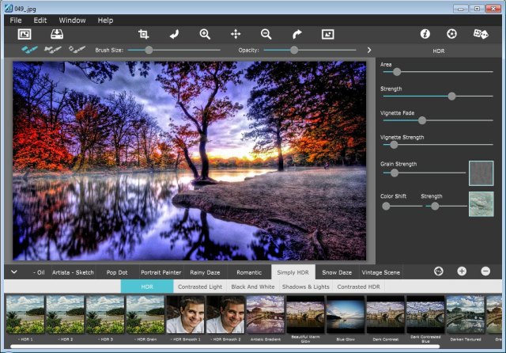506x353 pixels.
Task: Open the Edit menu
Action: (40, 20)
